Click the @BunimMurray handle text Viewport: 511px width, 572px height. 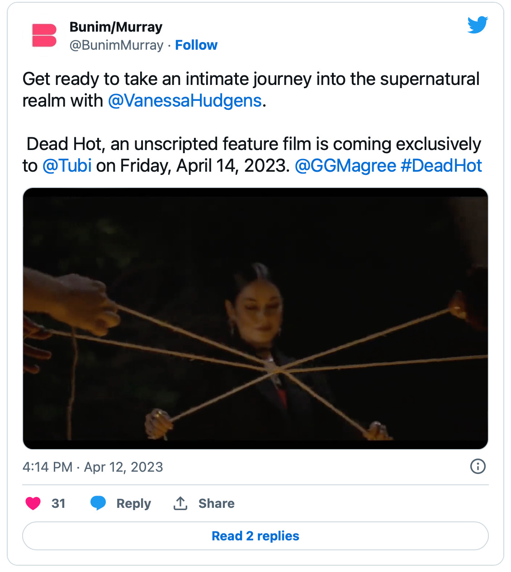tap(116, 45)
